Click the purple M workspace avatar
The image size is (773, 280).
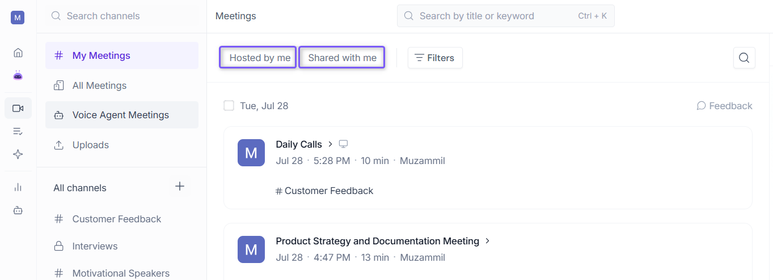[x=18, y=18]
